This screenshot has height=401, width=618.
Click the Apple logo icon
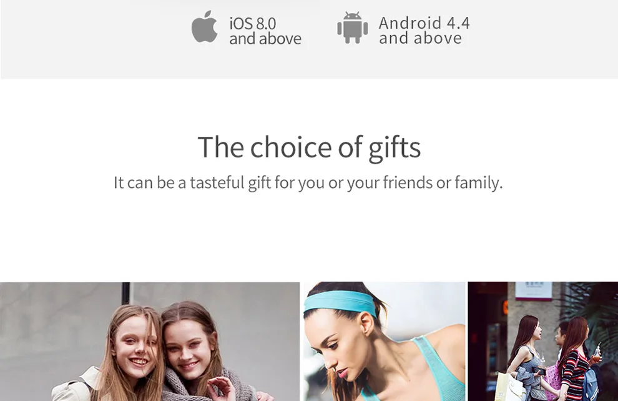[x=204, y=26]
